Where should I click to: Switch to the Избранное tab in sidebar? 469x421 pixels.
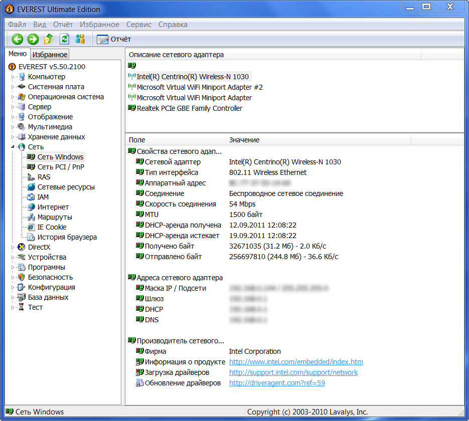pos(50,55)
